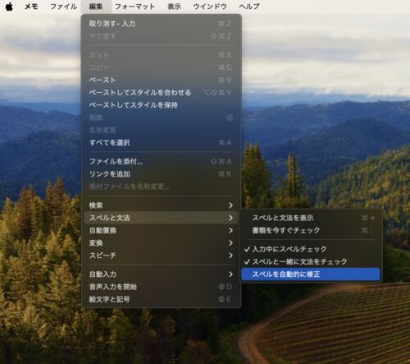Screen dimensions: 410x364
Task: Open the ウインドウ menu
Action: coord(210,7)
